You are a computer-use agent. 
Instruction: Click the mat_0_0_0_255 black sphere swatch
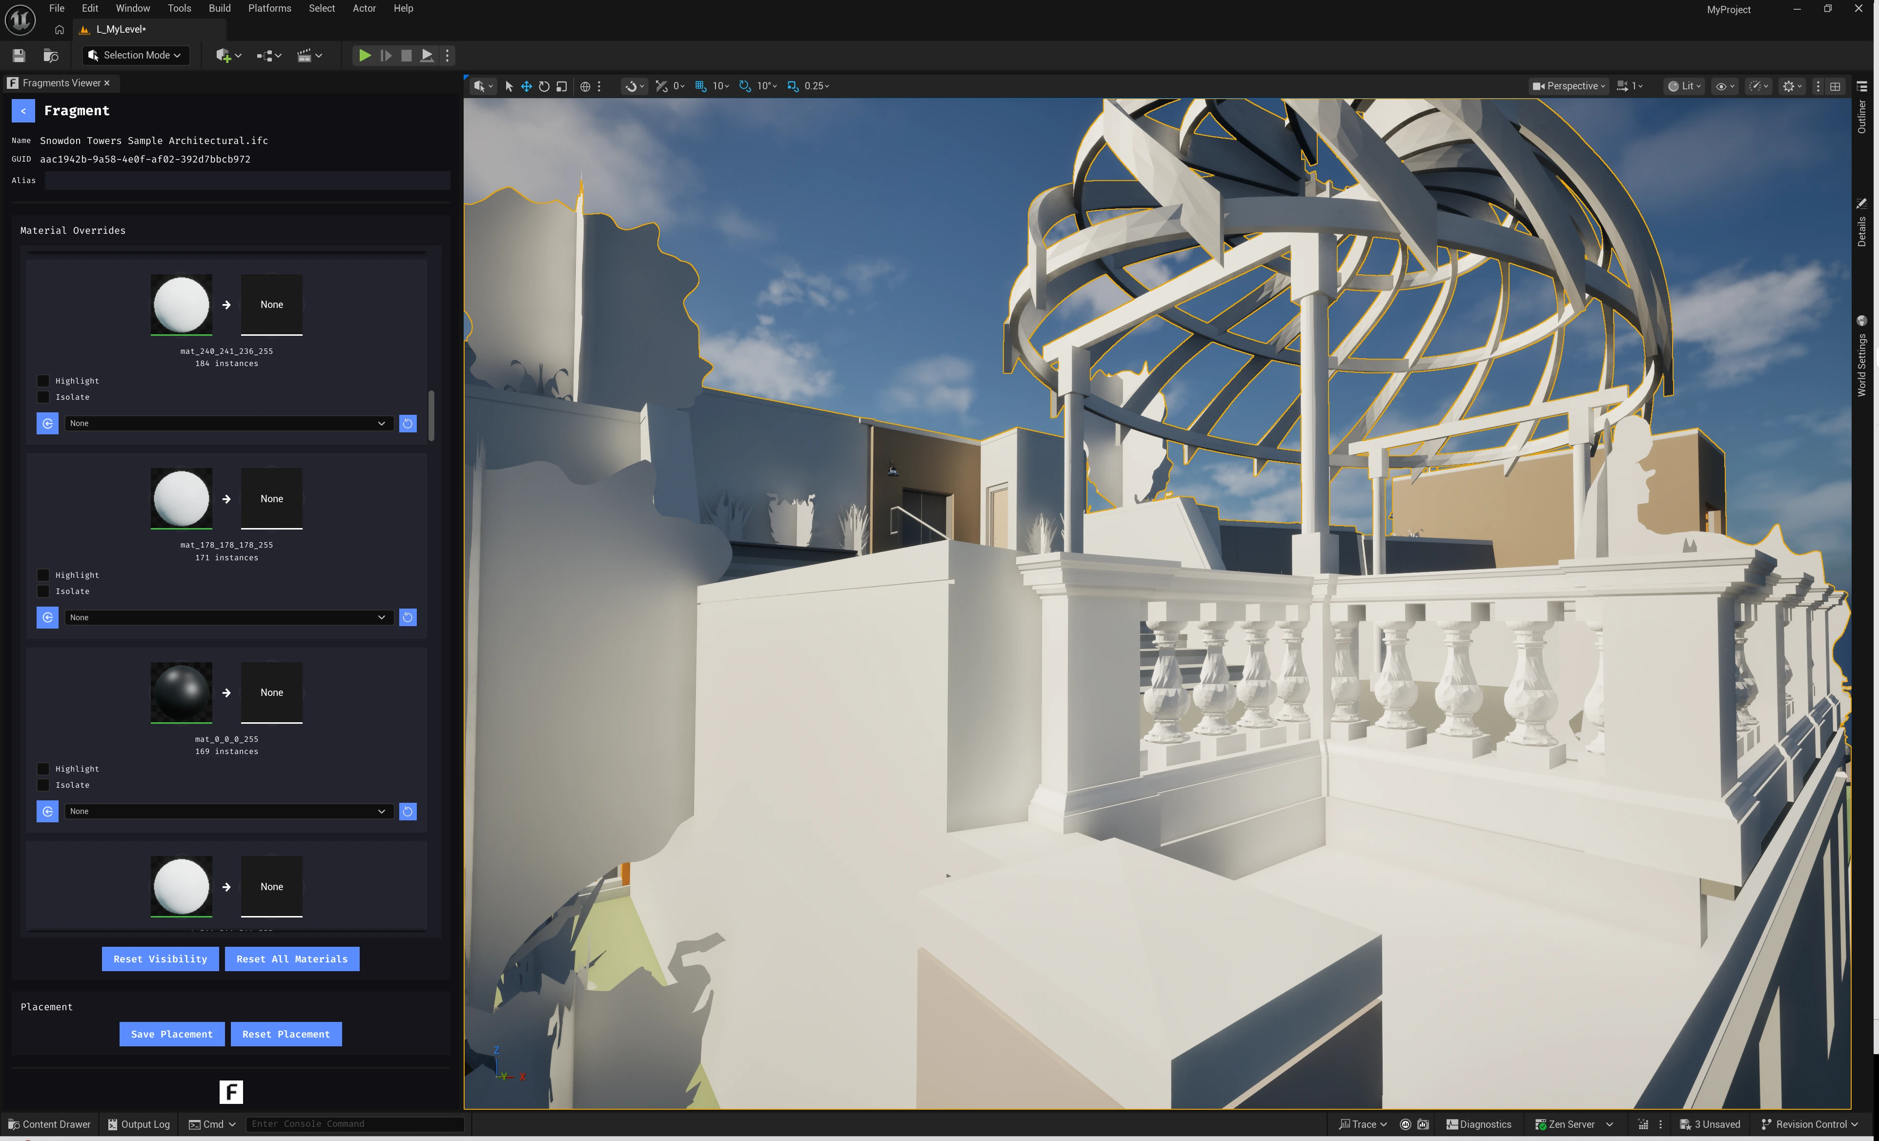pyautogui.click(x=182, y=693)
